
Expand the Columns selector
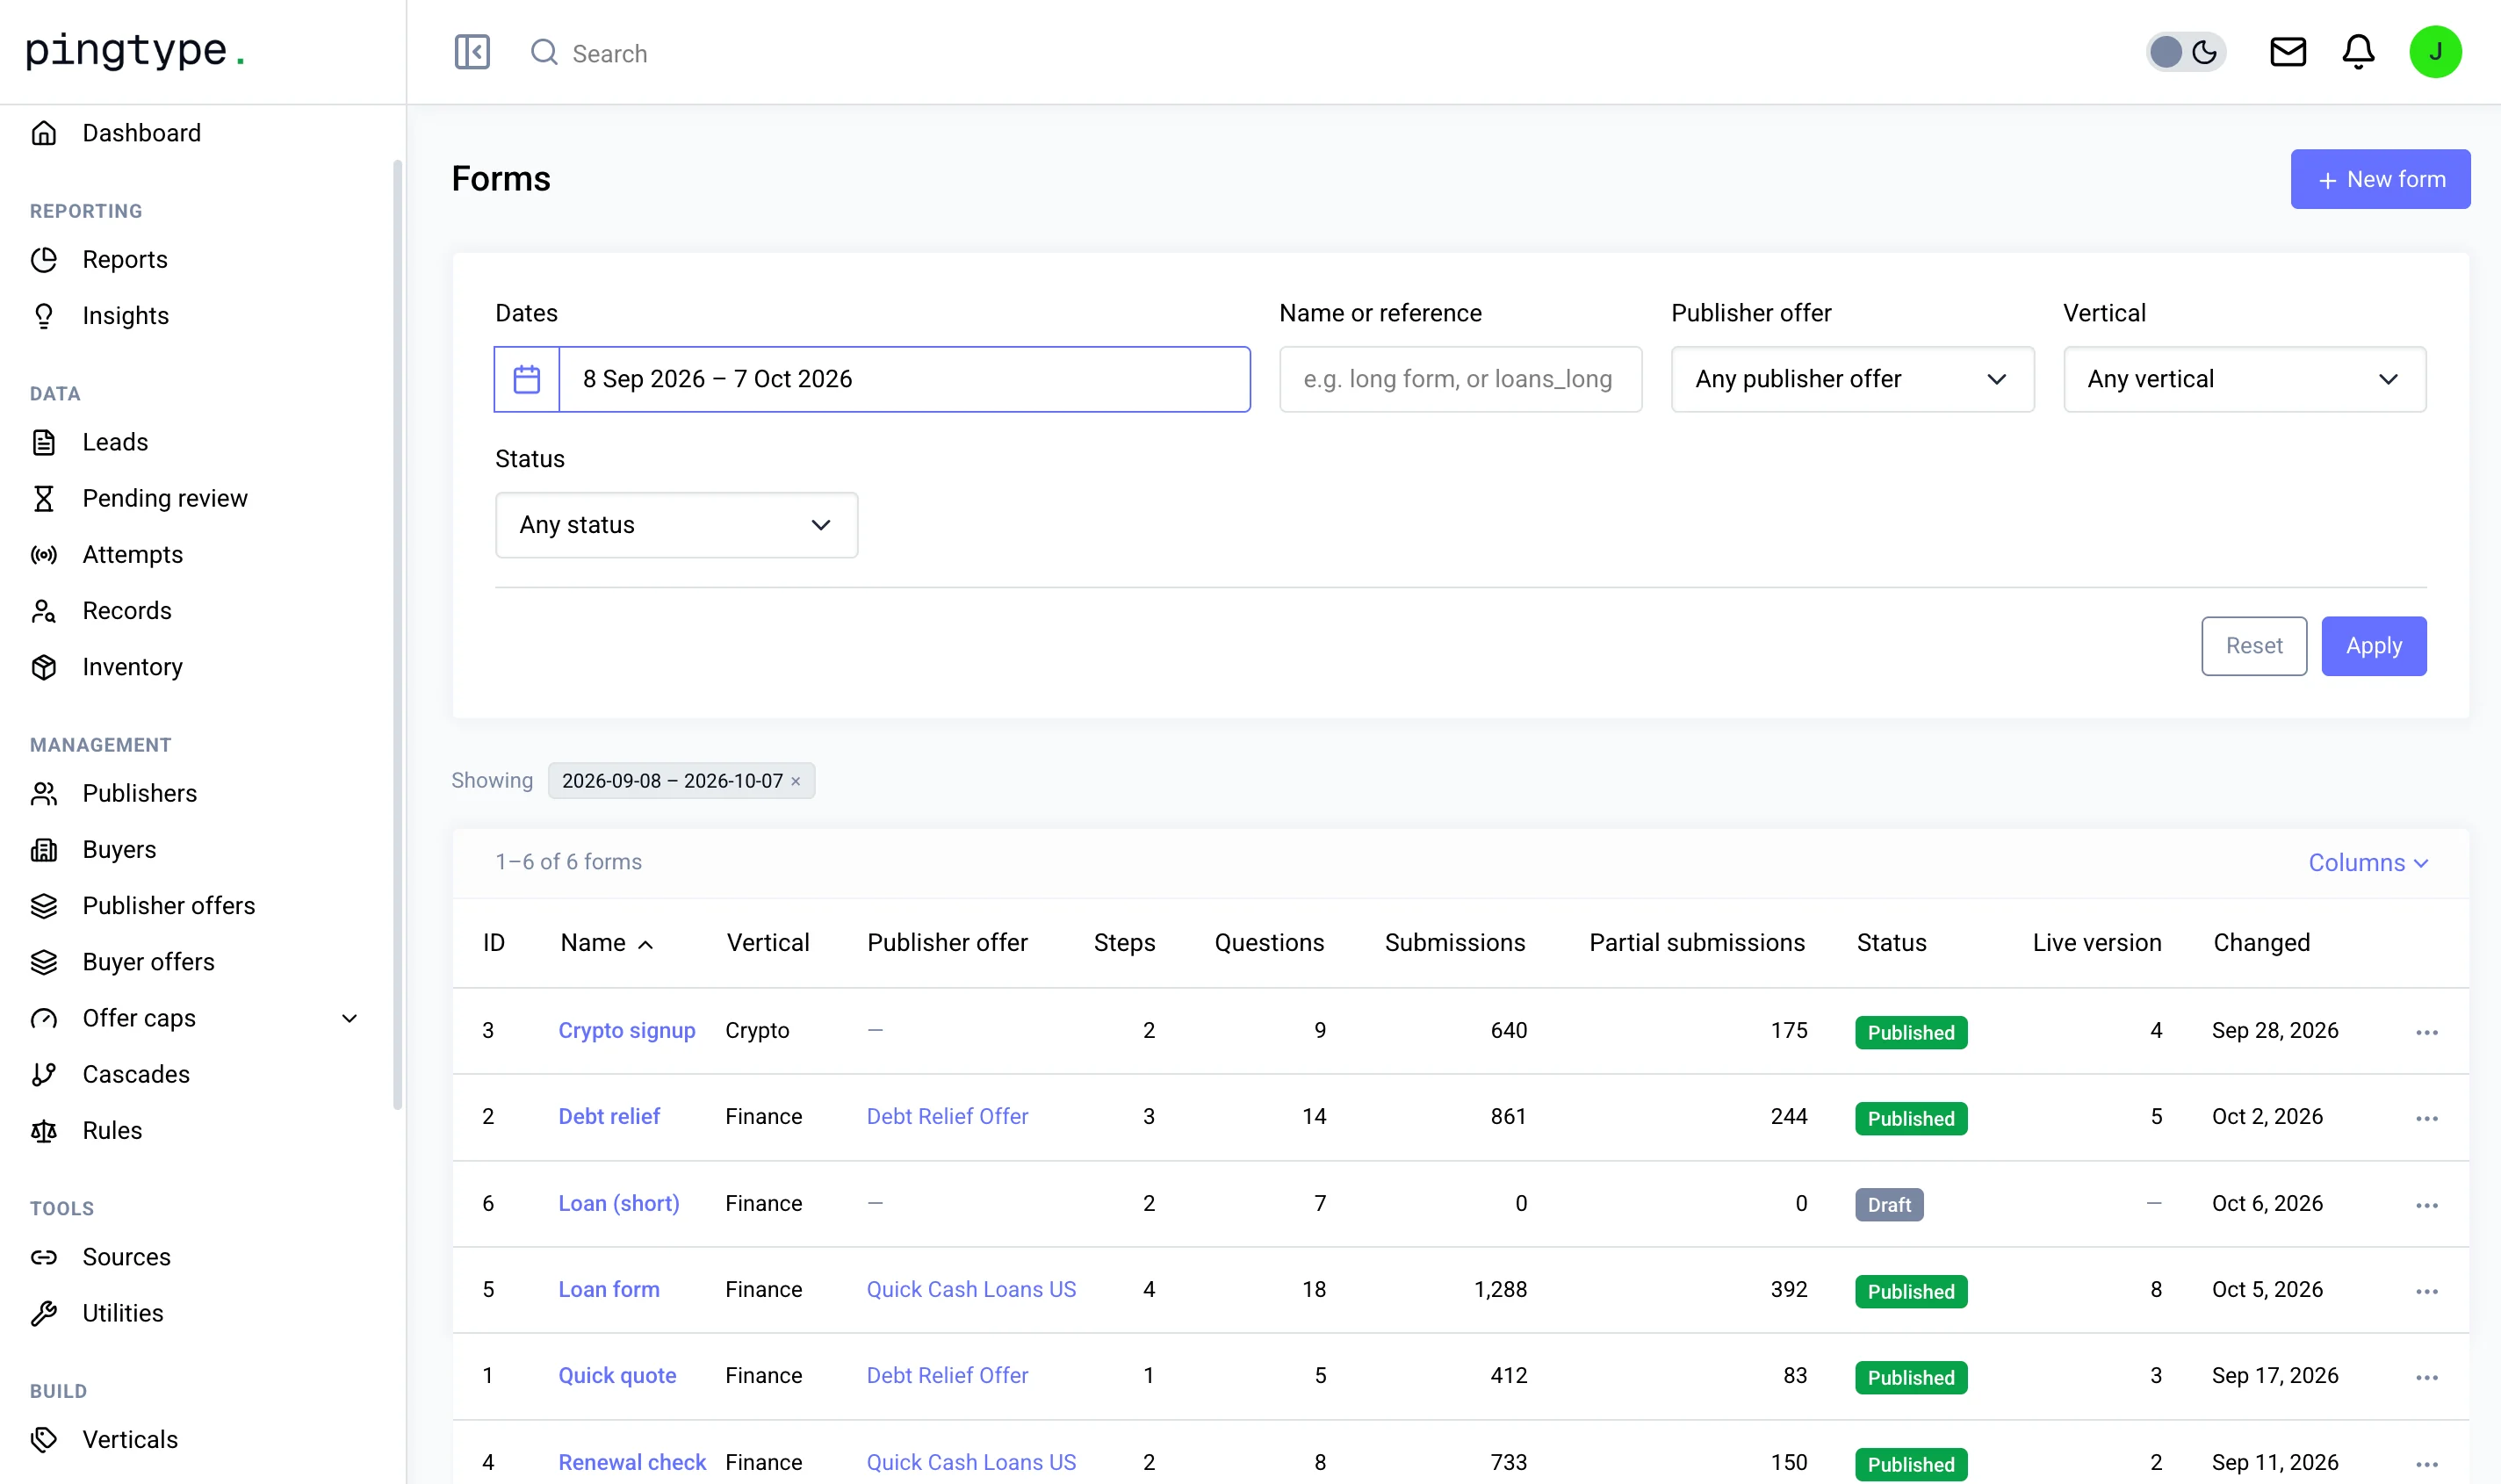[x=2367, y=862]
